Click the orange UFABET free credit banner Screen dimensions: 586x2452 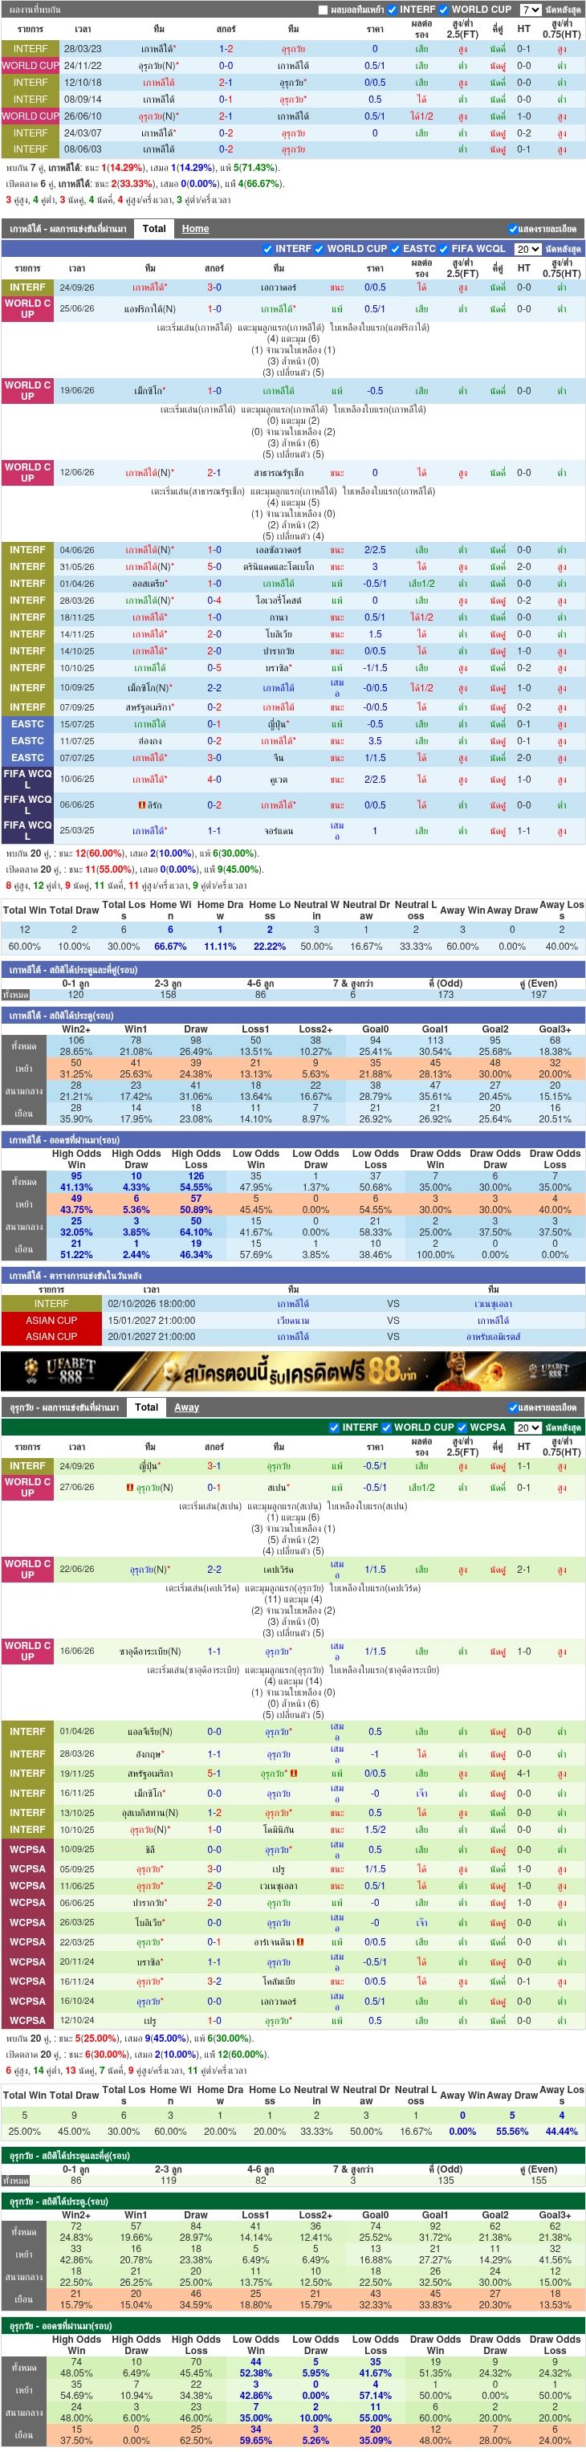[x=293, y=1371]
